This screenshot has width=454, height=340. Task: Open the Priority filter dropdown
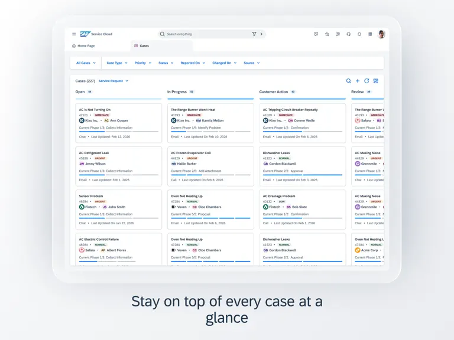coord(142,63)
